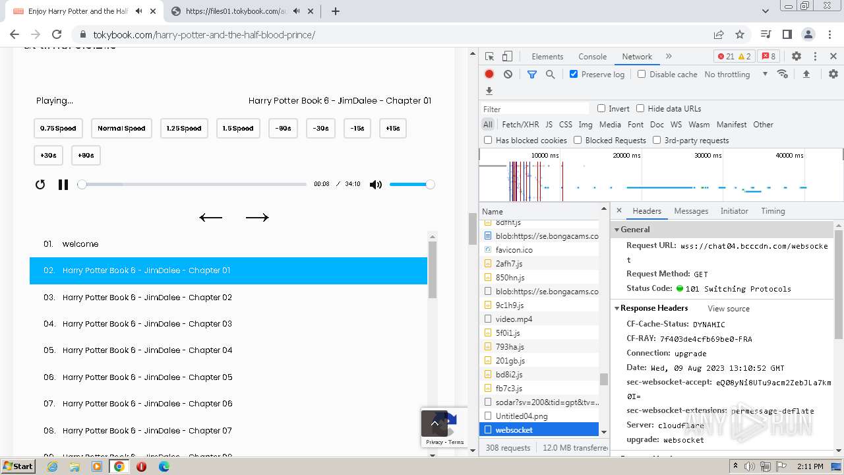Filter by Fetch/XHR type
The image size is (844, 475).
click(520, 125)
